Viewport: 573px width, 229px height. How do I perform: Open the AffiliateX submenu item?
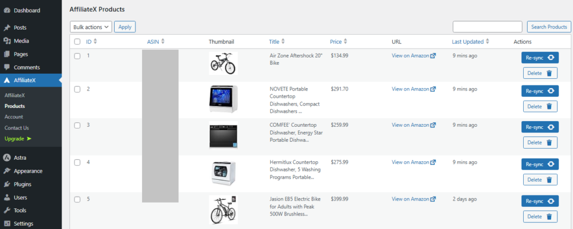pos(14,95)
